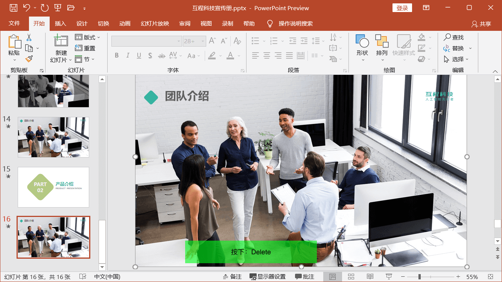Redo the last action
Viewport: 502px width, 282px height.
44,8
